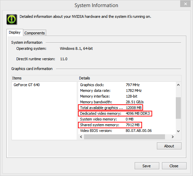193x176 pixels.
Task: Switch to the Components tab
Action: [x=35, y=33]
